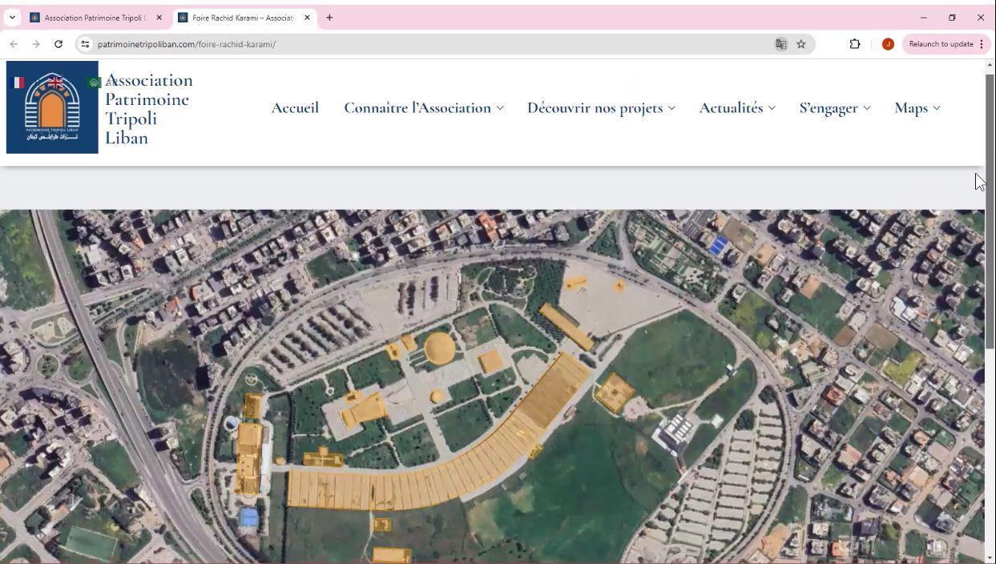Minimize the Chrome window
The height and width of the screenshot is (564, 996).
tap(923, 17)
